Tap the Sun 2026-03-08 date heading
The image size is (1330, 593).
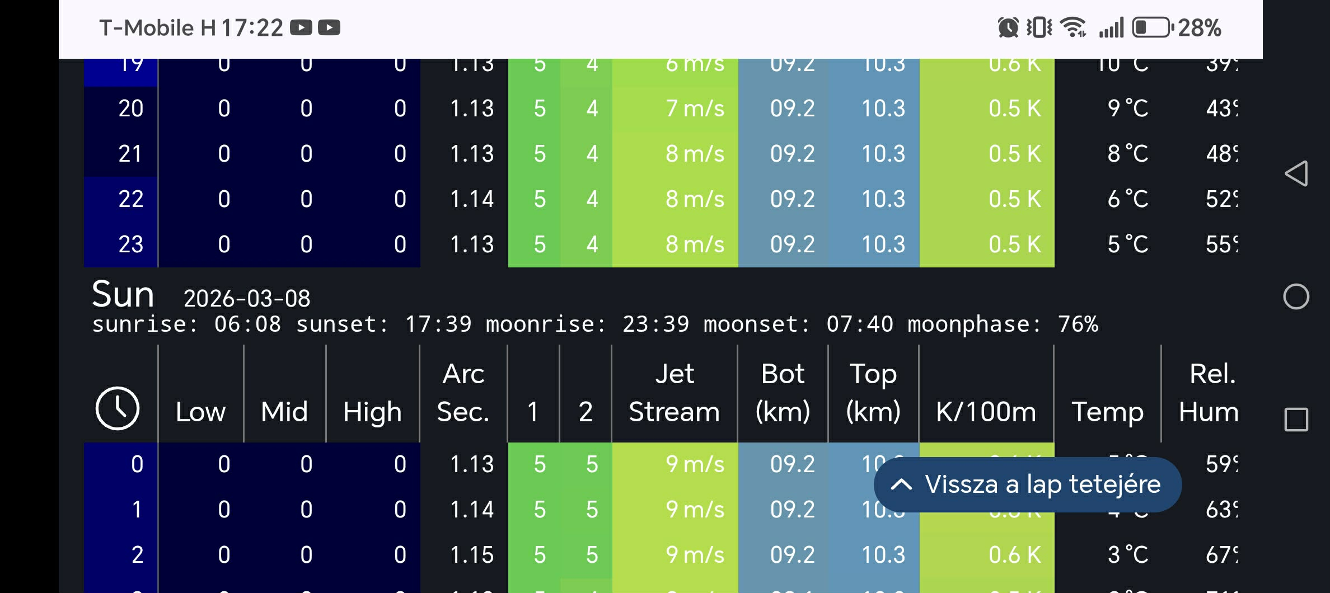point(202,295)
